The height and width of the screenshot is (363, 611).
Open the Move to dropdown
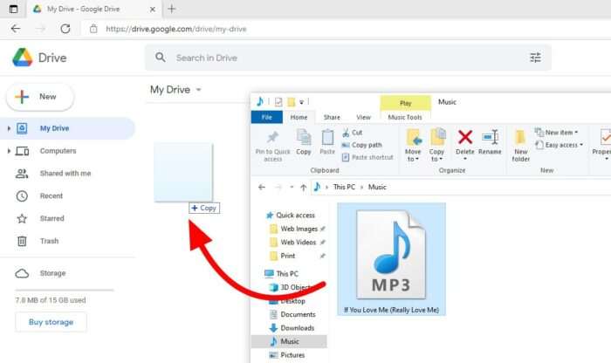click(x=413, y=145)
